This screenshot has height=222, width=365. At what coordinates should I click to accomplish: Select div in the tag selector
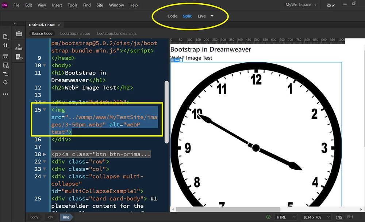50,217
